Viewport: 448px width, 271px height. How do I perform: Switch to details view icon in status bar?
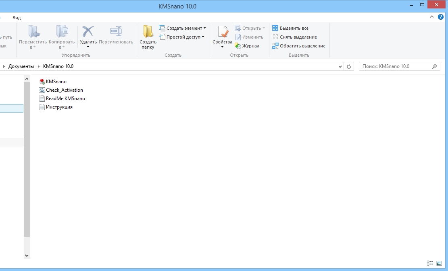[430, 263]
